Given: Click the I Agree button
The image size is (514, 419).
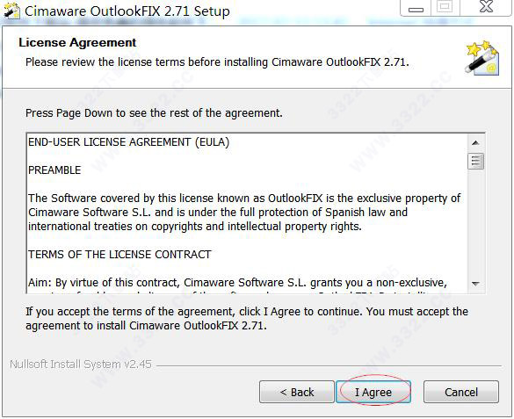Looking at the screenshot, I should (373, 392).
